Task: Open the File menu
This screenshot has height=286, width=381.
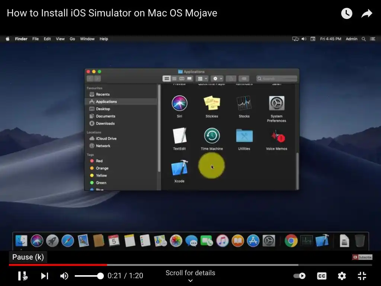Action: (35, 39)
